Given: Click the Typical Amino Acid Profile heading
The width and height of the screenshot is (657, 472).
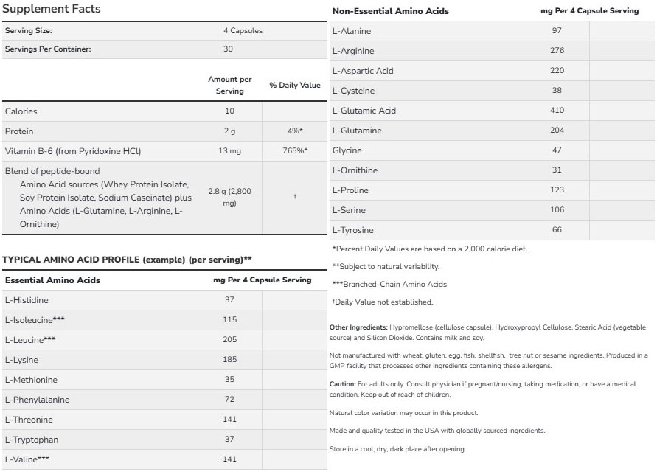Looking at the screenshot, I should coord(127,260).
